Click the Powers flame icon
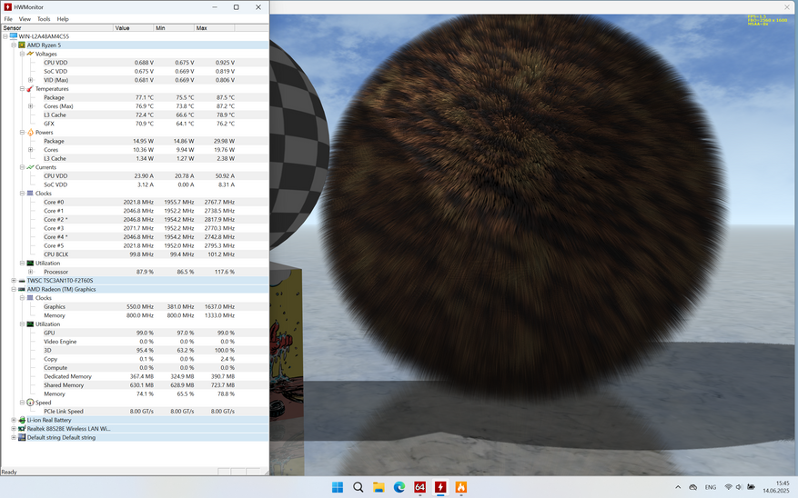This screenshot has width=798, height=498. pos(30,133)
